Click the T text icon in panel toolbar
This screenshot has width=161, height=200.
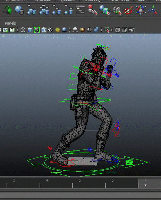pyautogui.click(x=12, y=30)
